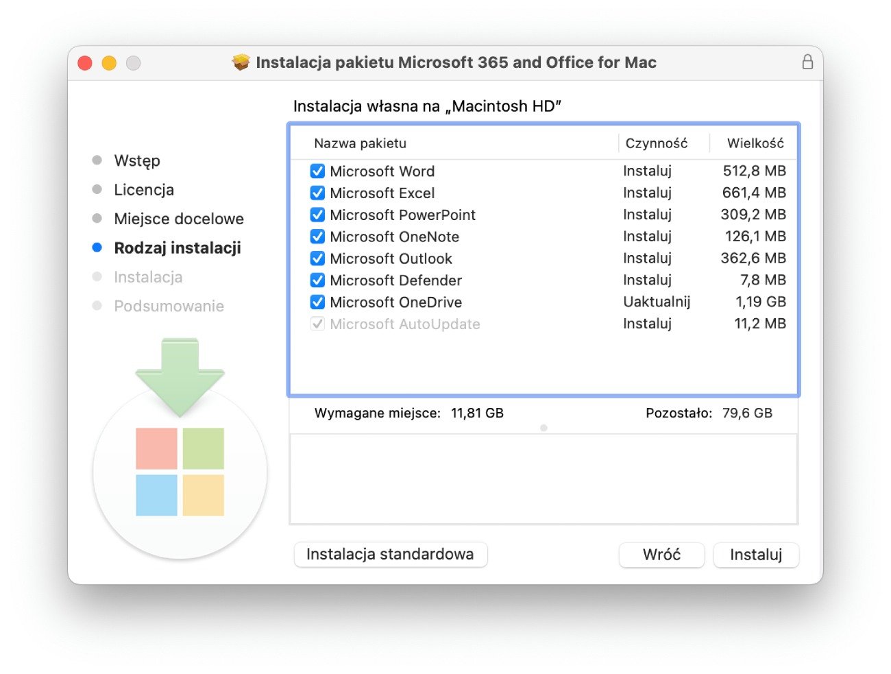Screen dimensions: 891x674
Task: Click the 661,4 MB size value
Action: pos(754,193)
